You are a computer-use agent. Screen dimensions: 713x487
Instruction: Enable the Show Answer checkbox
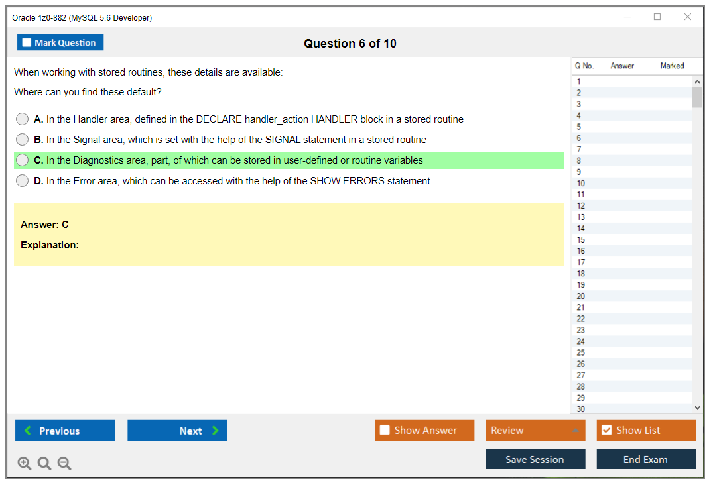point(385,430)
